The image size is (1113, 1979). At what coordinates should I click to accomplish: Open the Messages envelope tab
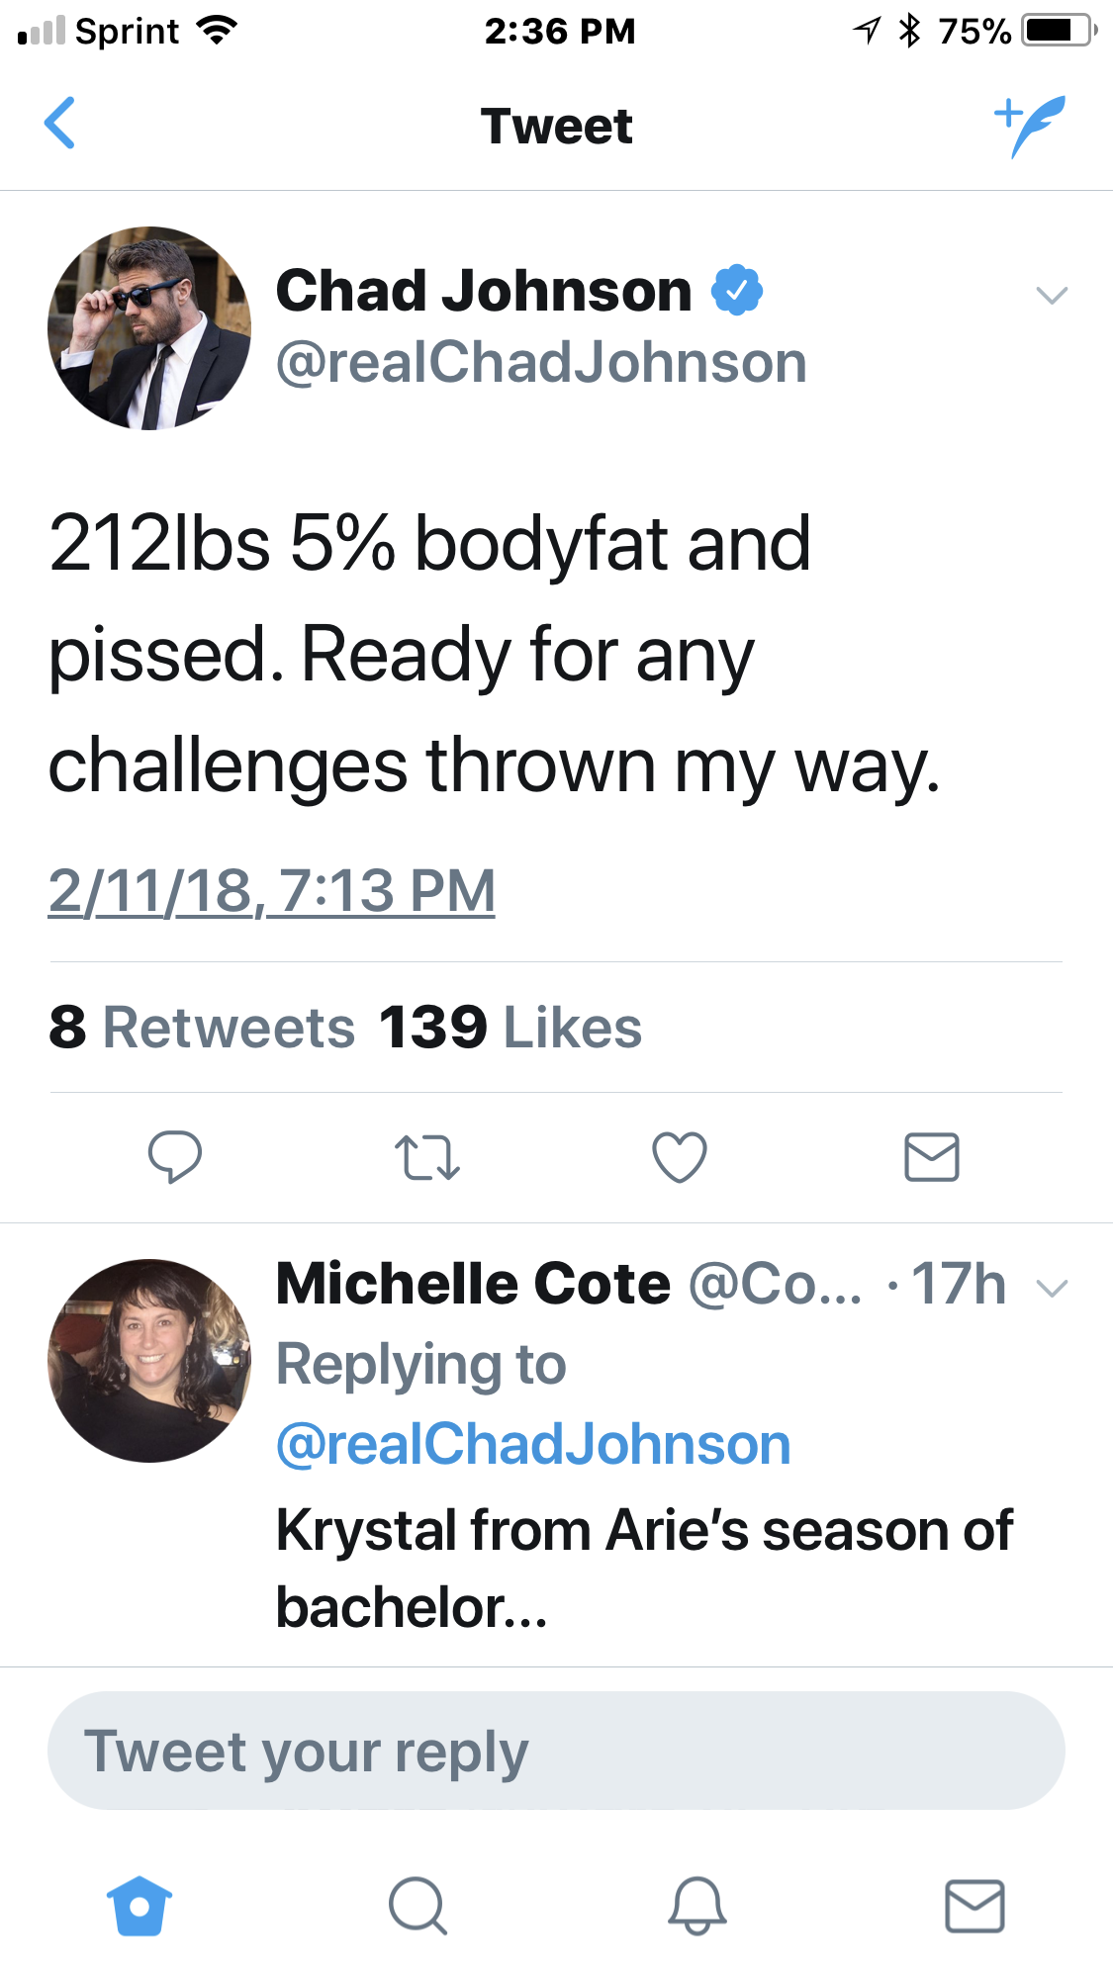click(975, 1906)
